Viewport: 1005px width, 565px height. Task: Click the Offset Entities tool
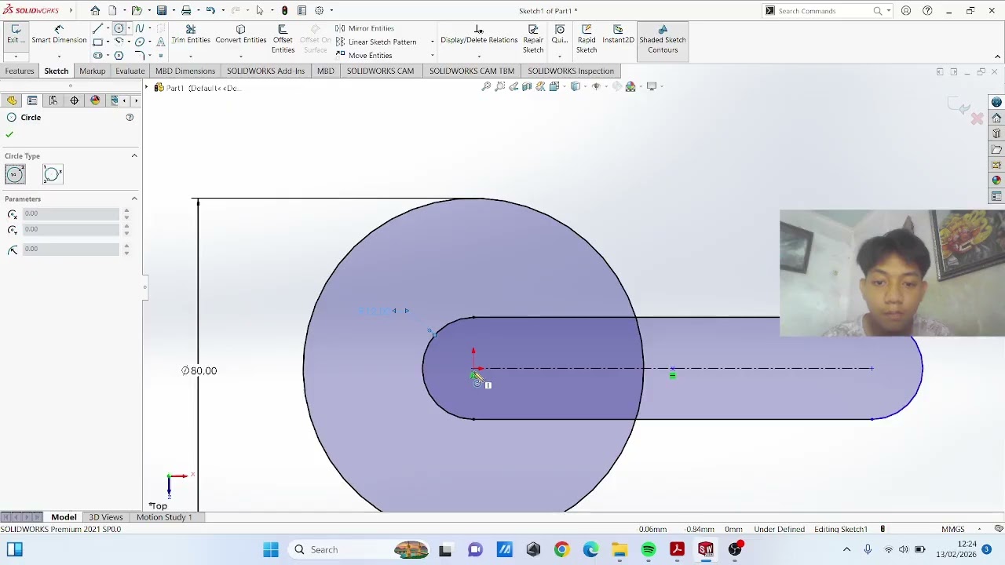pyautogui.click(x=283, y=39)
